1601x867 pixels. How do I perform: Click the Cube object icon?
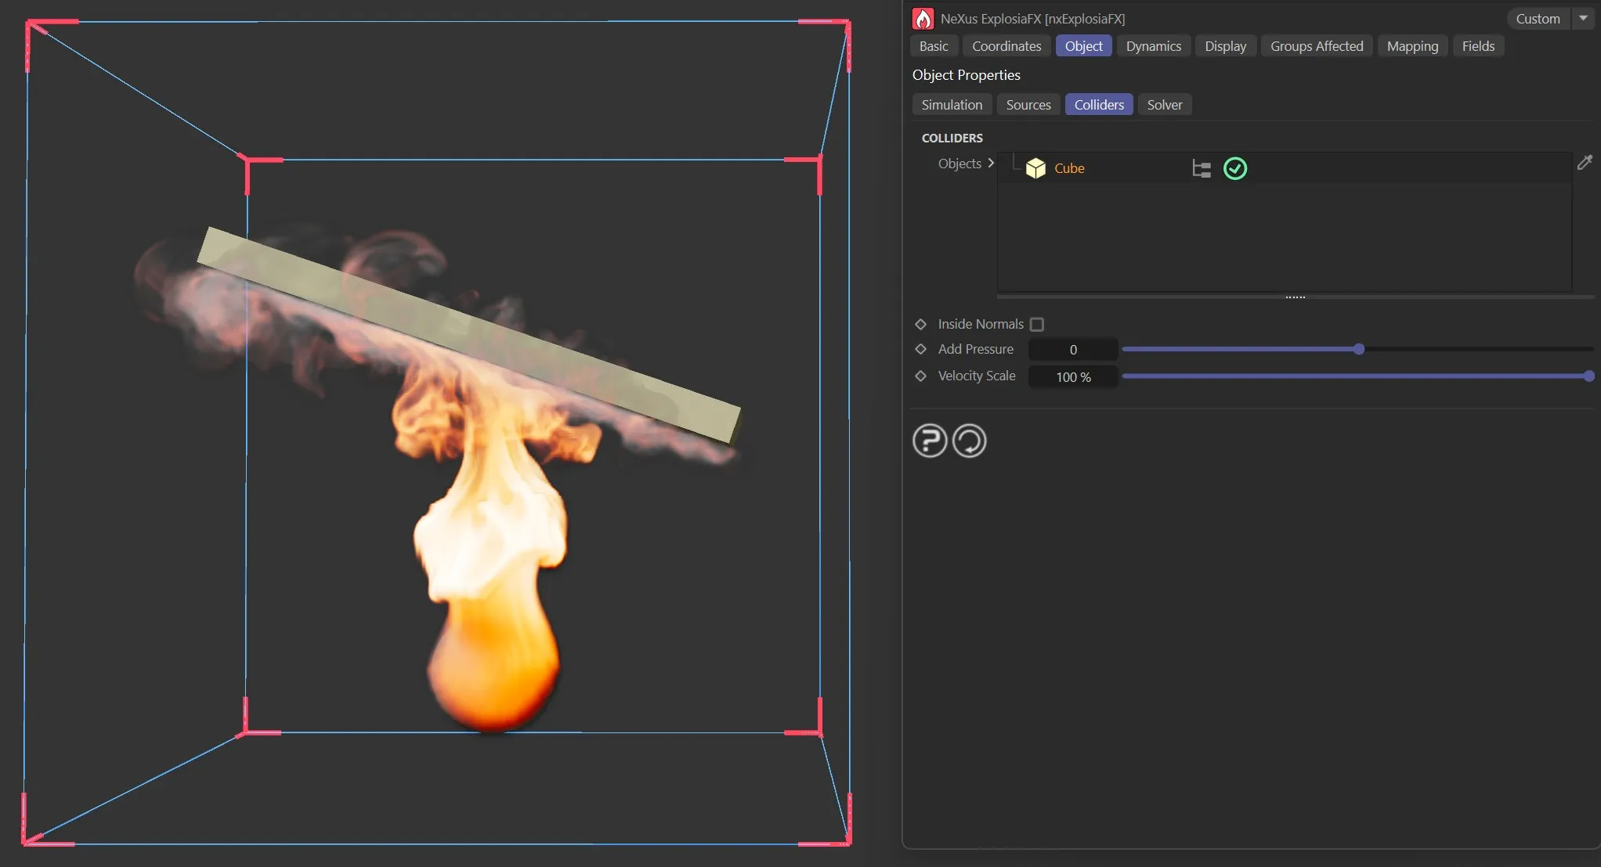[x=1035, y=168]
